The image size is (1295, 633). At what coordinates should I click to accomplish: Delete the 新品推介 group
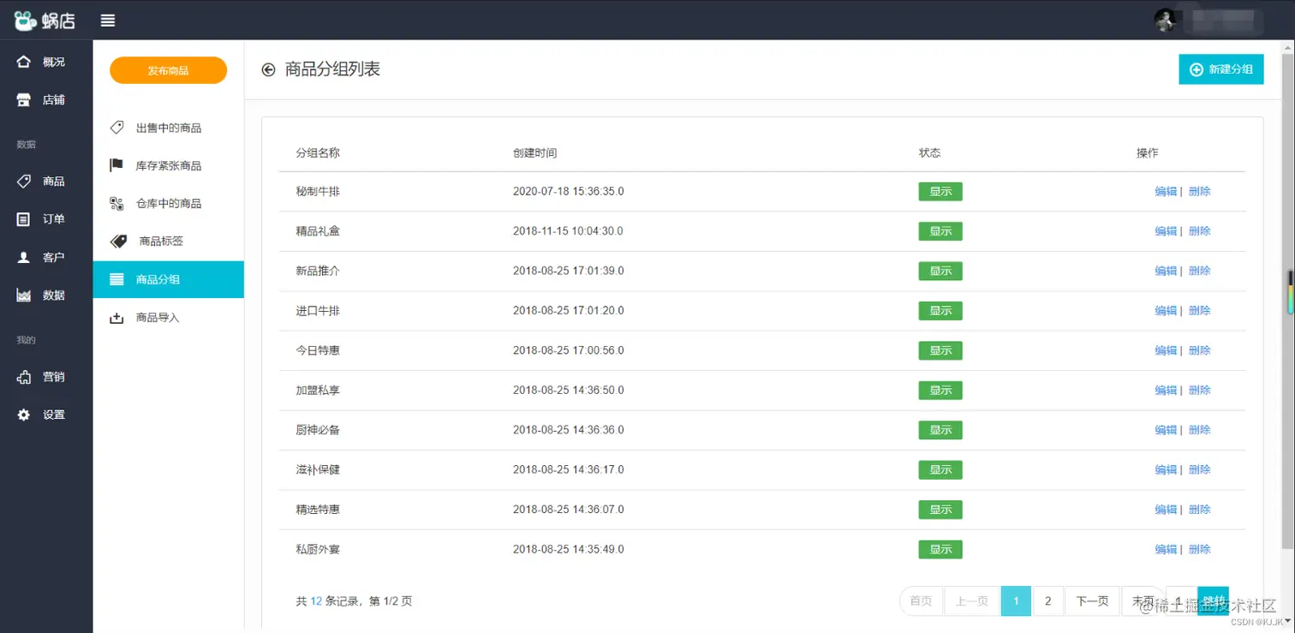(1199, 271)
